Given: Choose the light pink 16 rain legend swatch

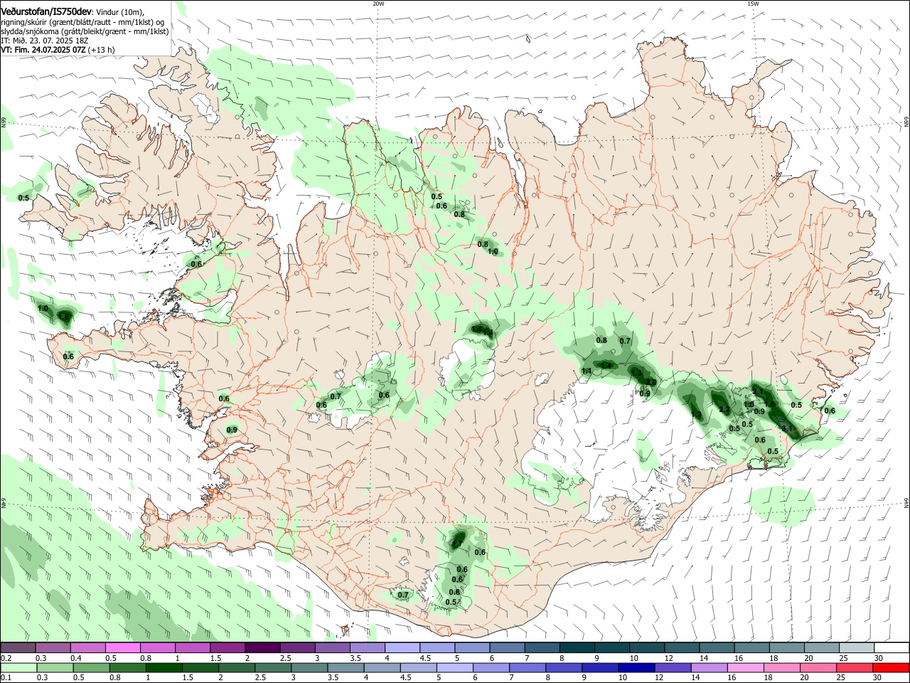Looking at the screenshot, I should pyautogui.click(x=746, y=668).
